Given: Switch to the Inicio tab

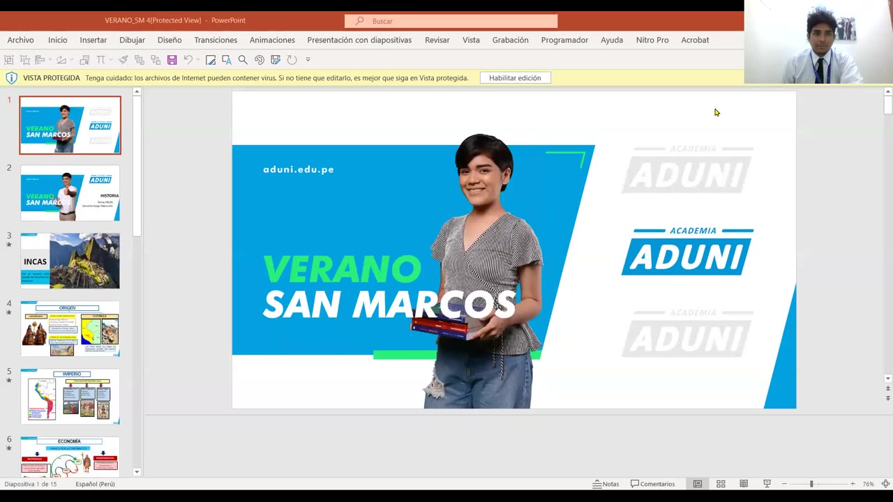Looking at the screenshot, I should click(x=57, y=40).
